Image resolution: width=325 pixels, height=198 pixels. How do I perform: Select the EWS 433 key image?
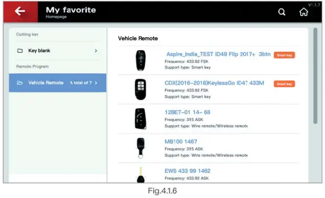[x=140, y=174]
